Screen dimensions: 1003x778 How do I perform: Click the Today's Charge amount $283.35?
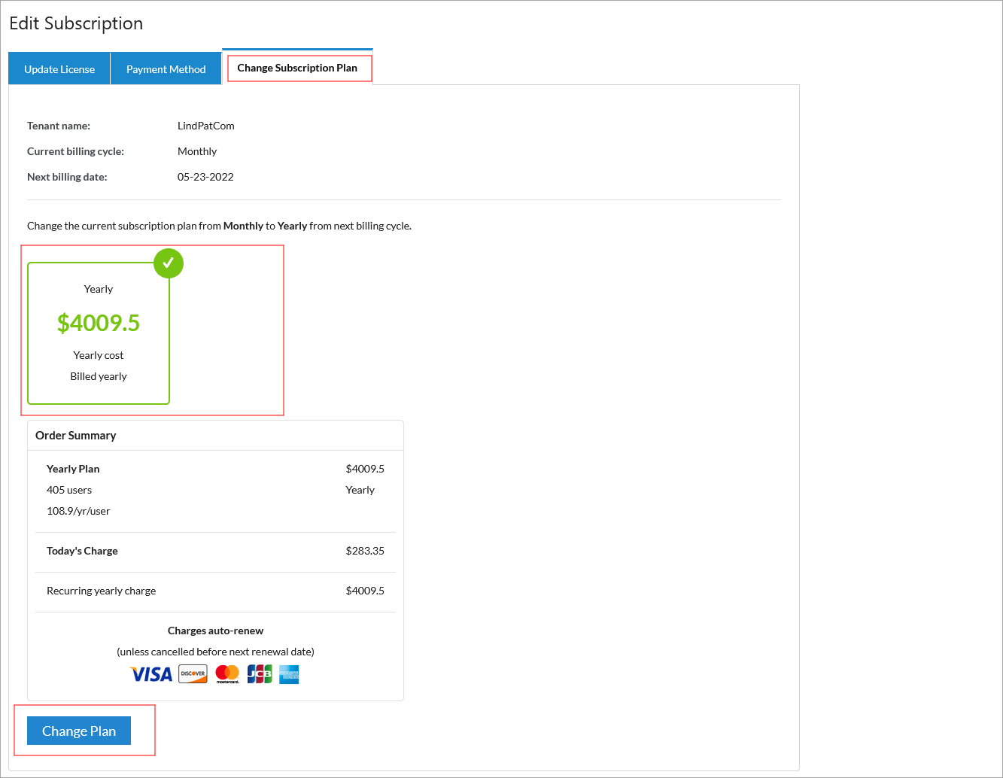pos(365,551)
